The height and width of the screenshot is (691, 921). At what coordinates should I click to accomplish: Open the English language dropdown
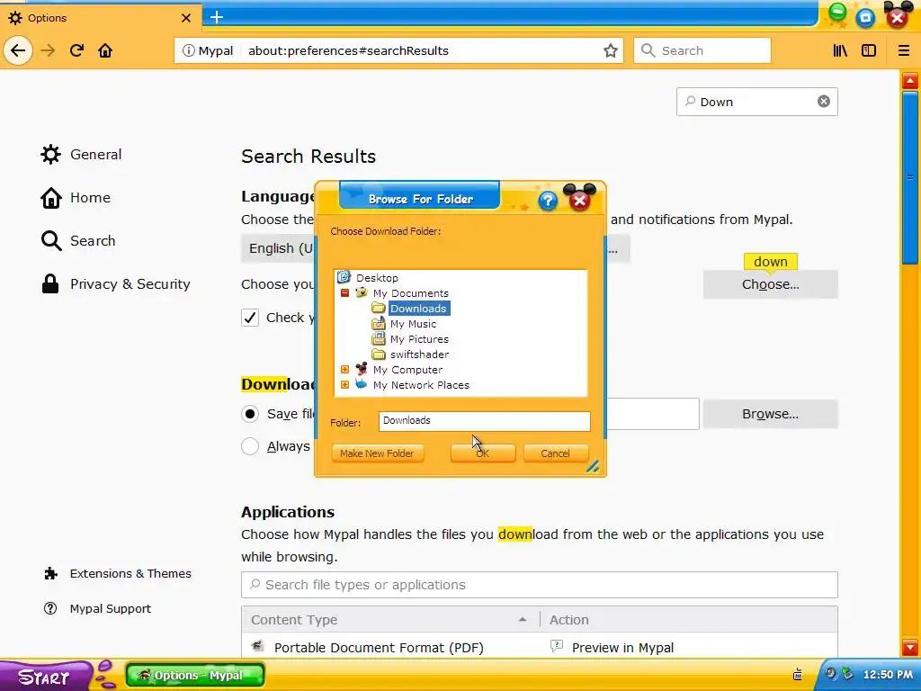coord(278,248)
